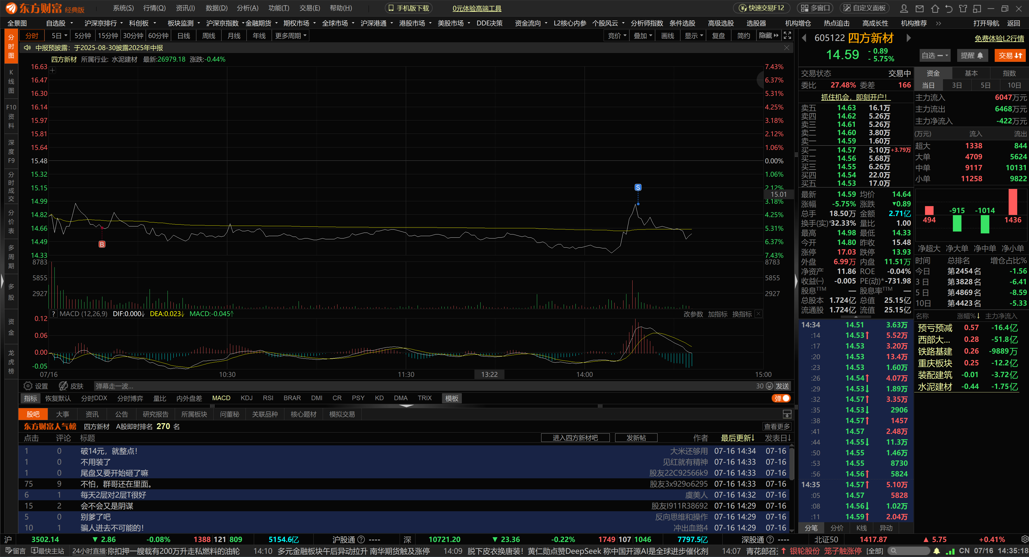Viewport: 1029px width, 557px height.
Task: Open 沪股通 help question icon
Action: pyautogui.click(x=361, y=539)
